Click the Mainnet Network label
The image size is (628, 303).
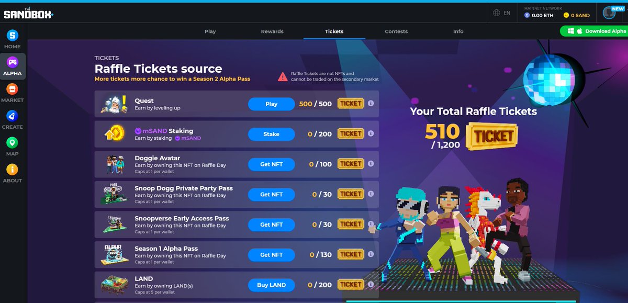[x=543, y=8]
